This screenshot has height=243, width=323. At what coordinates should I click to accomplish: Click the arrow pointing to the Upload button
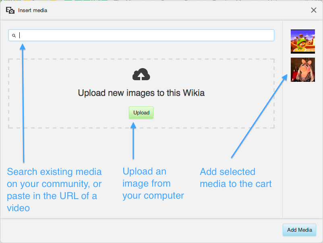click(x=133, y=141)
